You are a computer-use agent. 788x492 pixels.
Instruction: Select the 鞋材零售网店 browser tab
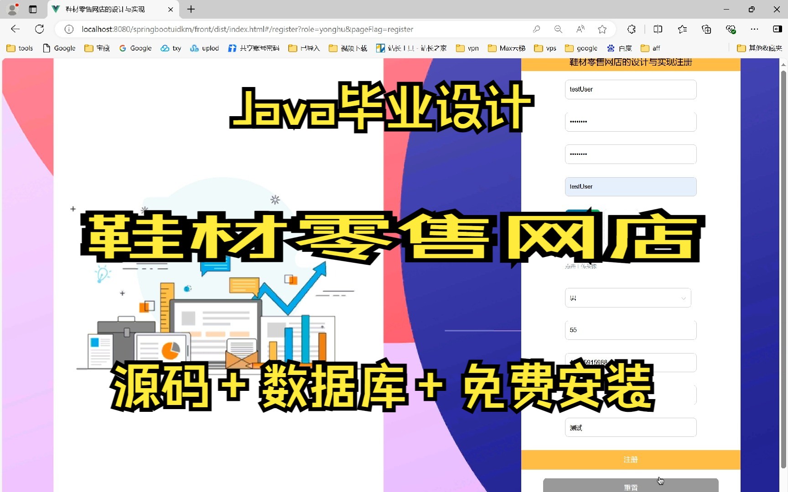coord(112,9)
